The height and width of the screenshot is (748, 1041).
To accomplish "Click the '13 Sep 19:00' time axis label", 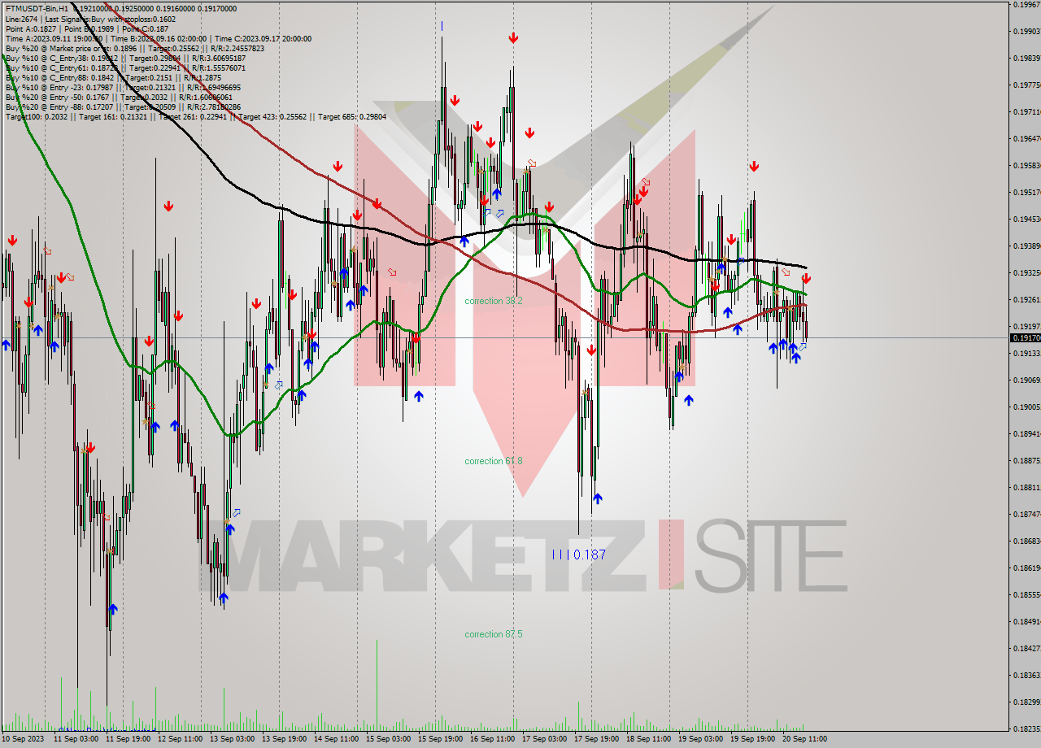I will (284, 739).
